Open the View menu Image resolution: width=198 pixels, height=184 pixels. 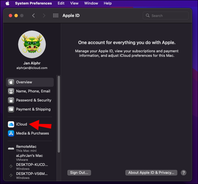click(x=74, y=3)
